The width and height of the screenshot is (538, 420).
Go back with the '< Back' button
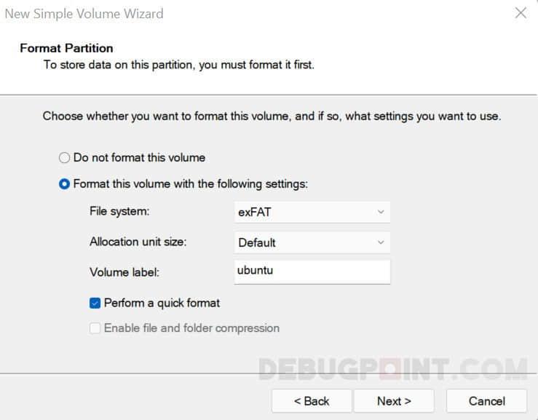pos(312,401)
